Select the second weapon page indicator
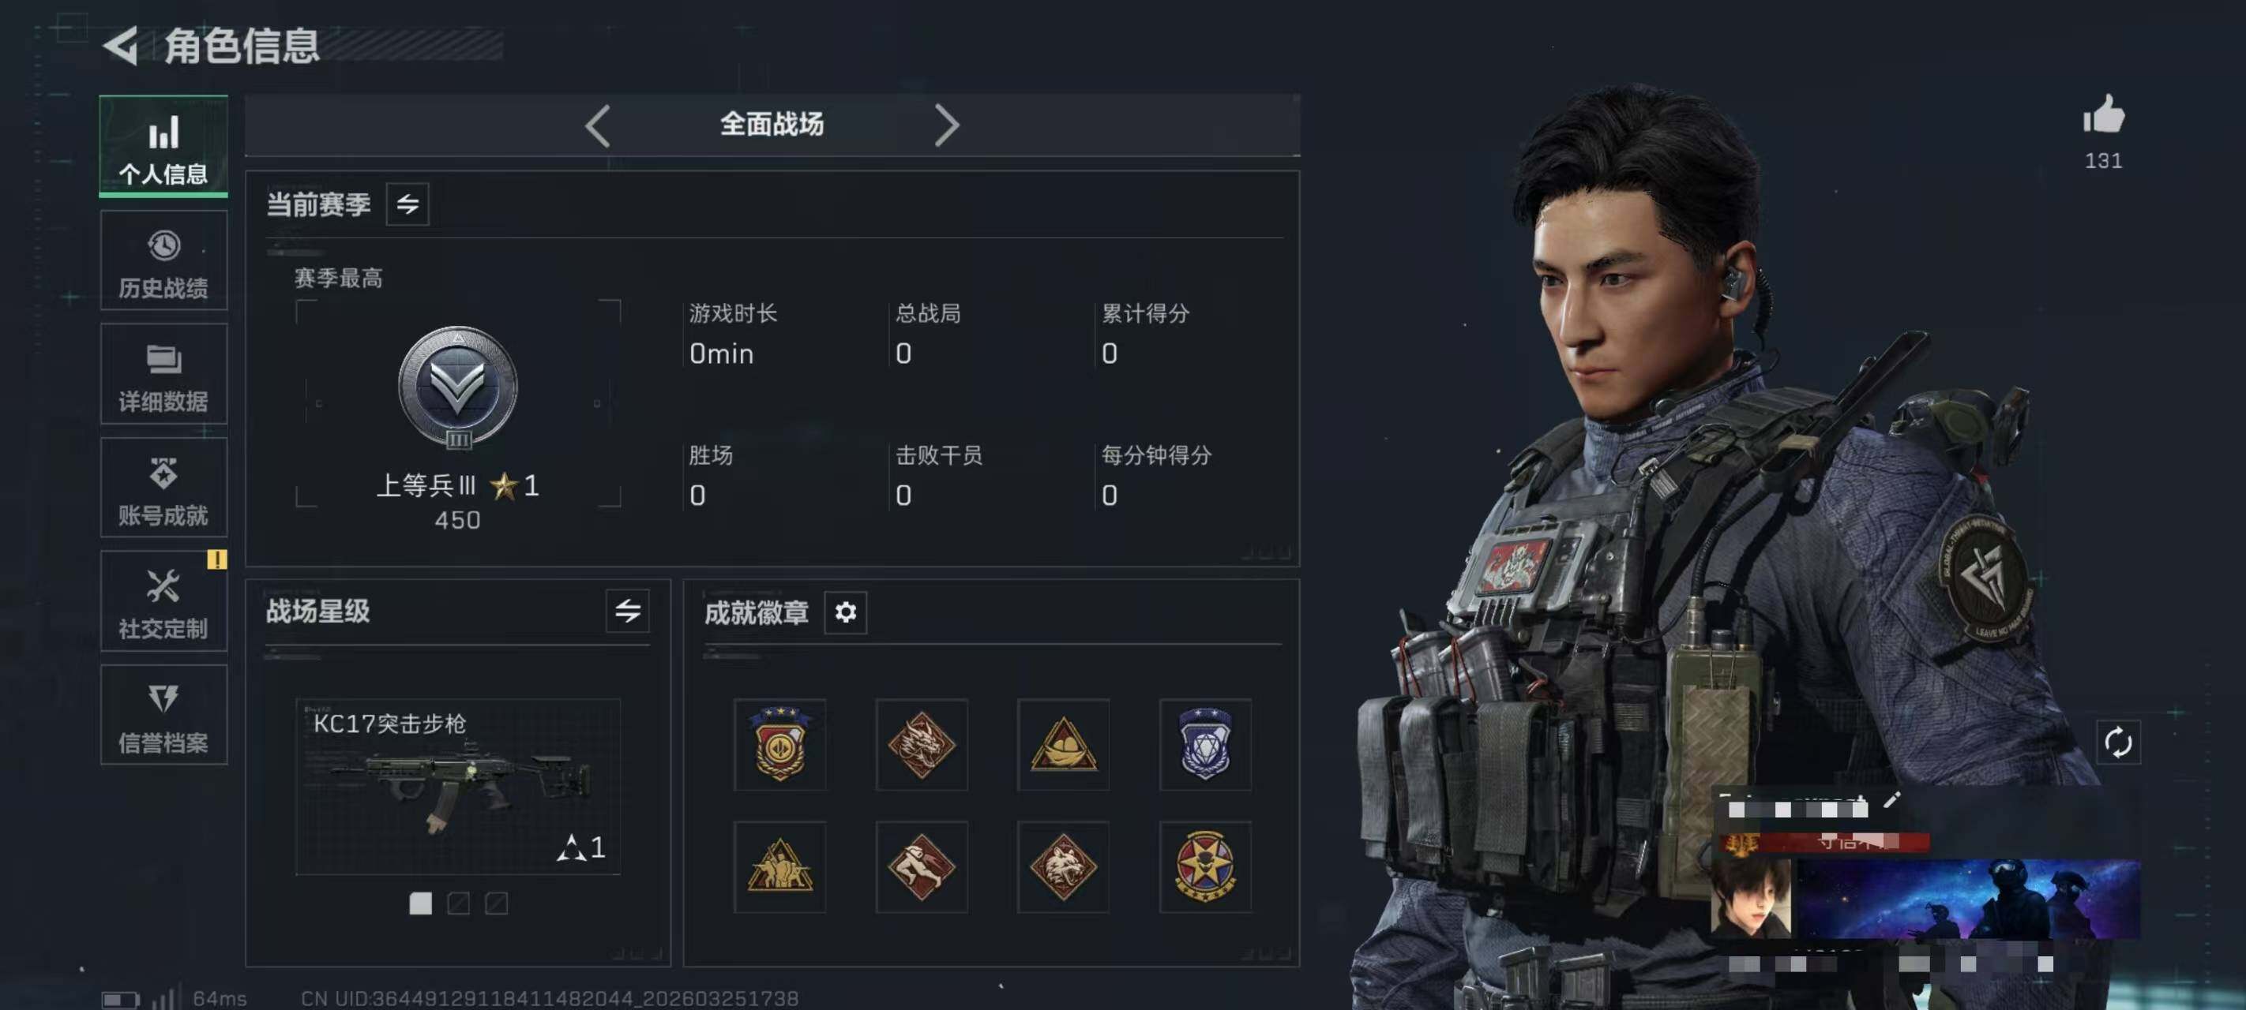Viewport: 2246px width, 1010px height. point(459,903)
